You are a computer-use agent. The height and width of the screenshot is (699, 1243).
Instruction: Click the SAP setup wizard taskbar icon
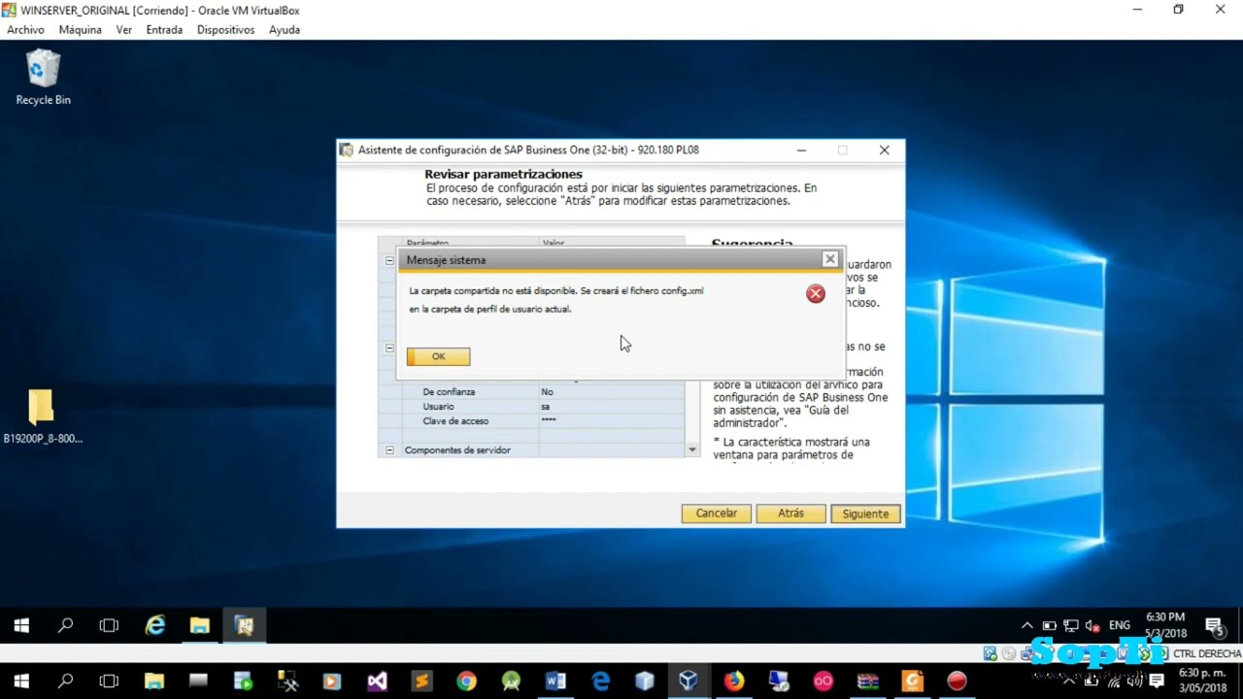245,626
